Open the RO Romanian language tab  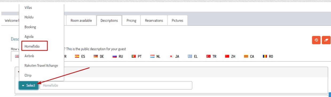pos(268,56)
